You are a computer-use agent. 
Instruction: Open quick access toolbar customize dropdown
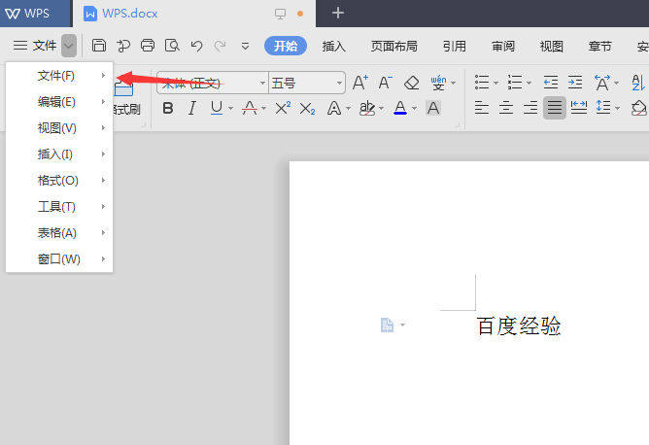(245, 46)
